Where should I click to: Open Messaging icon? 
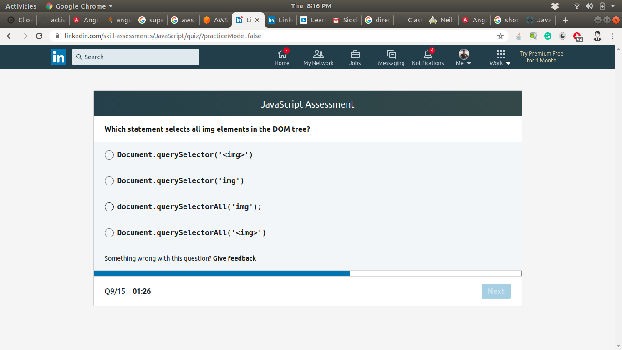coord(391,57)
